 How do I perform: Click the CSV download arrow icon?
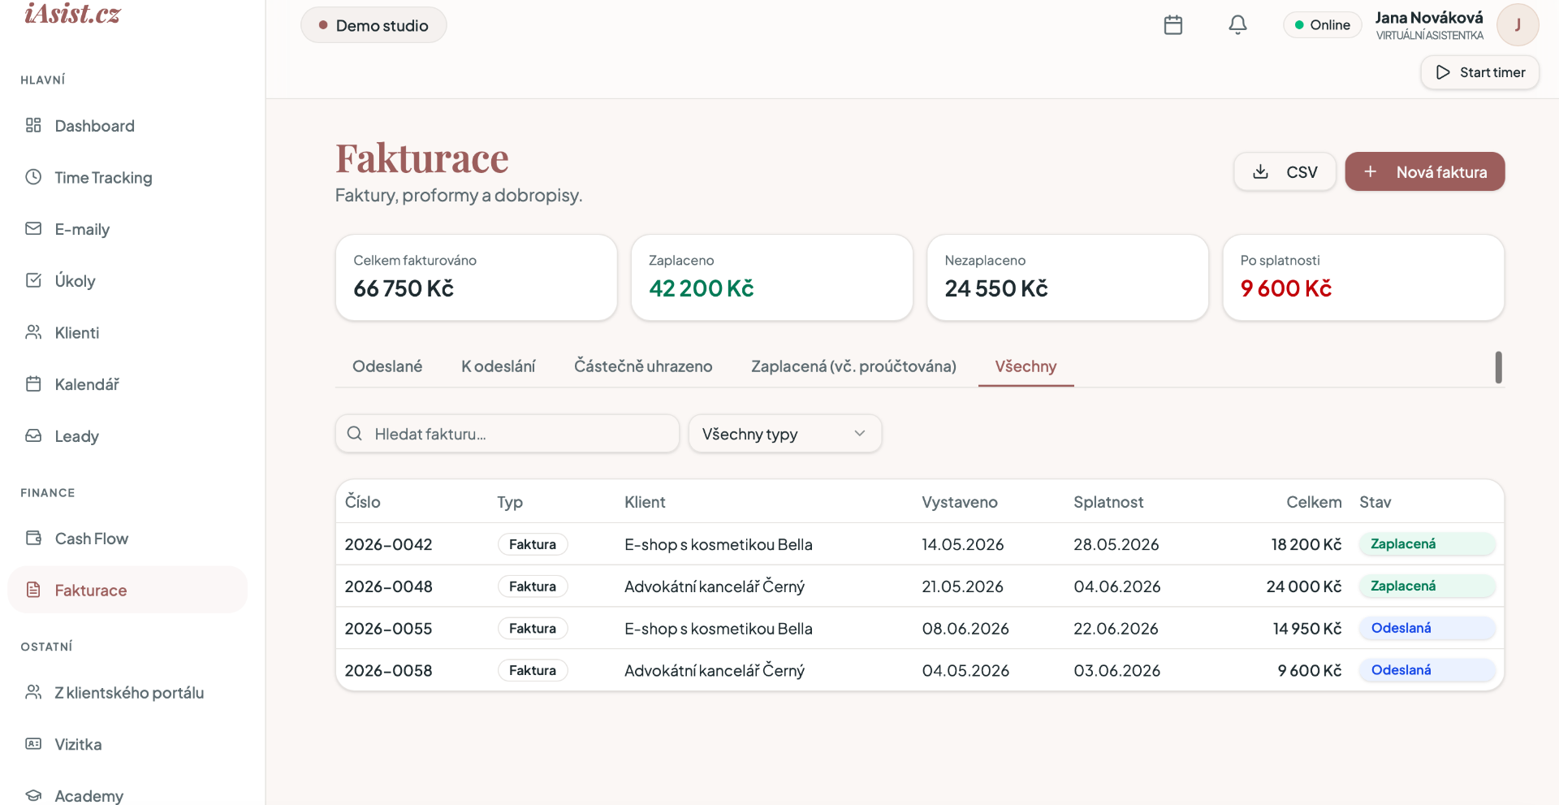coord(1260,171)
